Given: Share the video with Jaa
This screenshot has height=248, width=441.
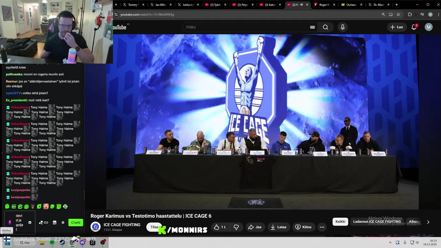Looking at the screenshot, I should pos(255,227).
